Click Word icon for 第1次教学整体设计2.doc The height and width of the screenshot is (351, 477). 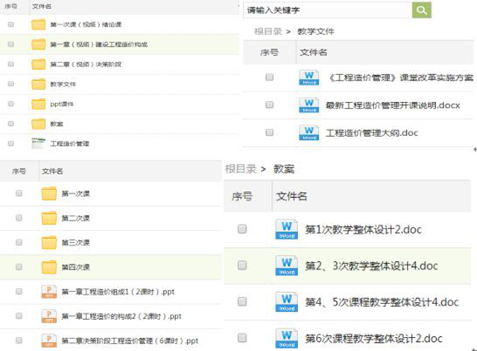click(x=286, y=229)
